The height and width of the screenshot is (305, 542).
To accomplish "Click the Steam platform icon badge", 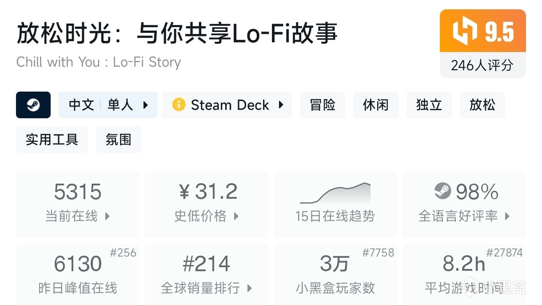I will [x=33, y=105].
